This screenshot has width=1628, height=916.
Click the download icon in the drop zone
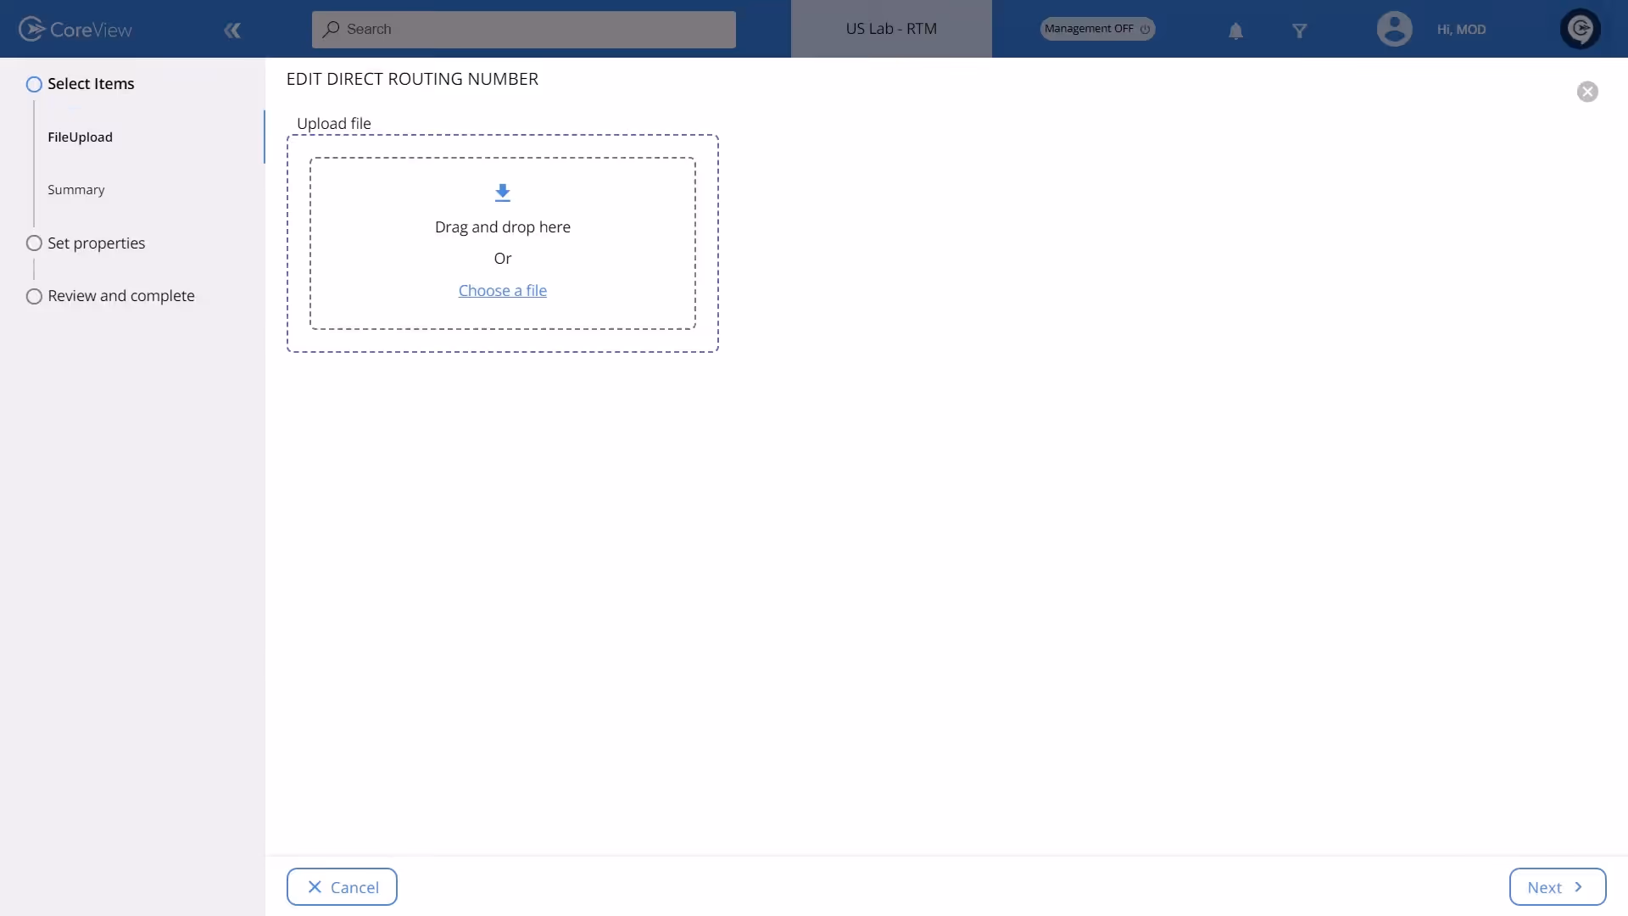pyautogui.click(x=502, y=193)
